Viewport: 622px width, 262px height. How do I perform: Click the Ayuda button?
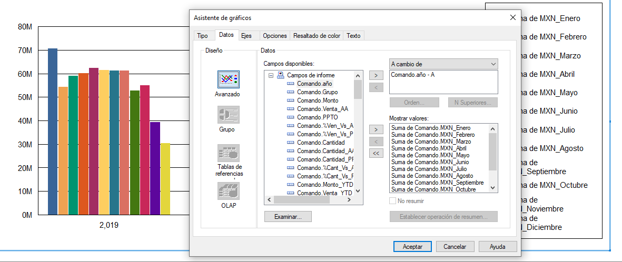pos(497,246)
